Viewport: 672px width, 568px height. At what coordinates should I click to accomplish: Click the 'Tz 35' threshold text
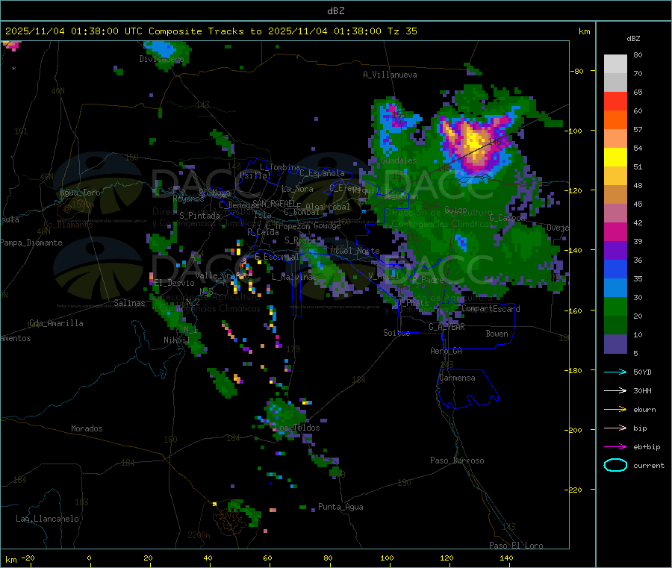402,31
